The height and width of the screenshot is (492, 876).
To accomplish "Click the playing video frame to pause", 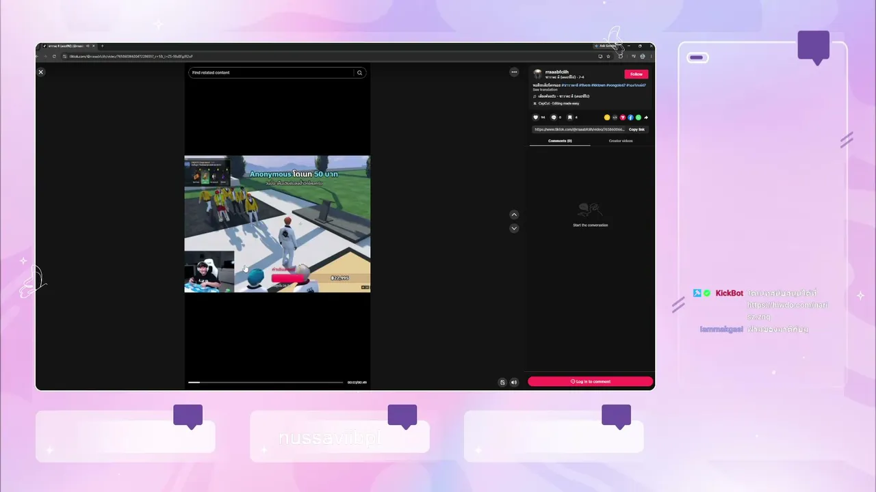I will [277, 224].
